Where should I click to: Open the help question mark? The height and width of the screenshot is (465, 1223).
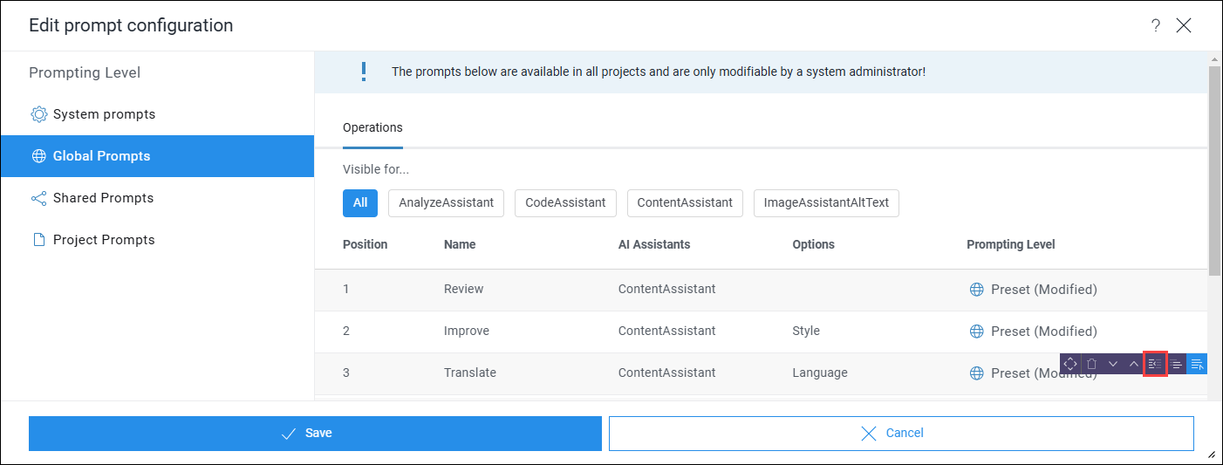tap(1155, 25)
